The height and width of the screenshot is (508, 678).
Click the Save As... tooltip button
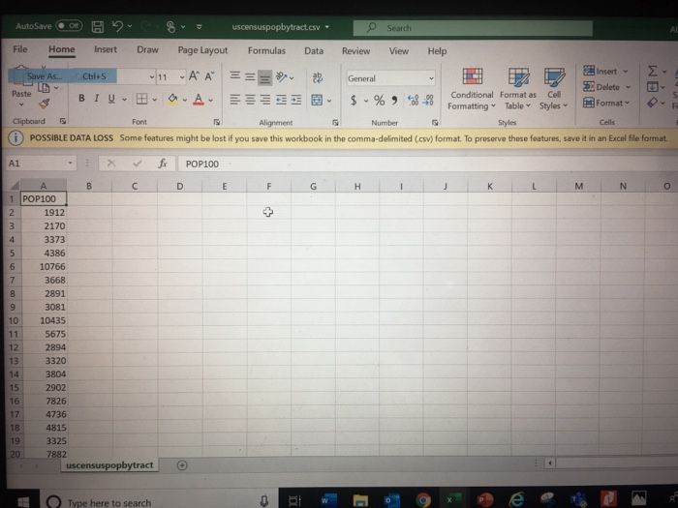pyautogui.click(x=62, y=76)
